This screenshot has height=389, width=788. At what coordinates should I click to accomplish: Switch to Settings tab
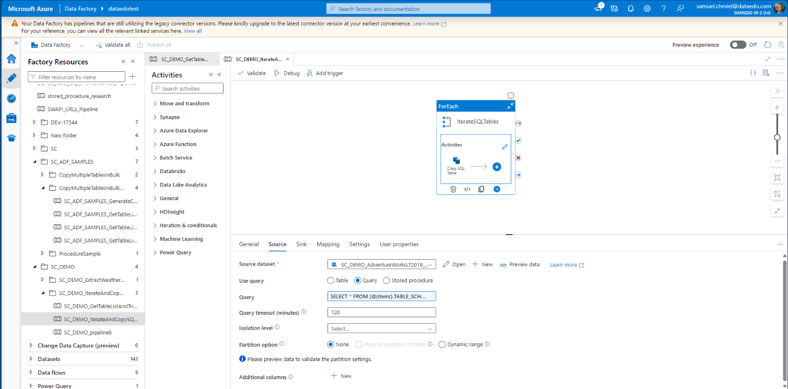[360, 244]
